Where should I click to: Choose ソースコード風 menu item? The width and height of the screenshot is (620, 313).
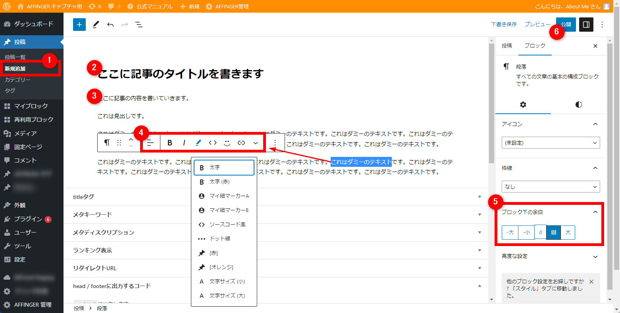(x=224, y=225)
